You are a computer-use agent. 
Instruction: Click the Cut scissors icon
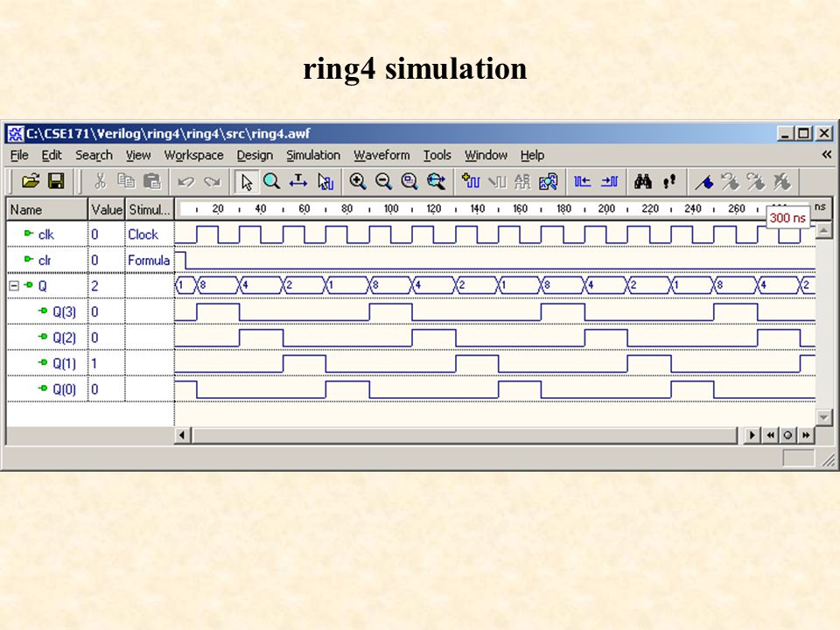(100, 182)
